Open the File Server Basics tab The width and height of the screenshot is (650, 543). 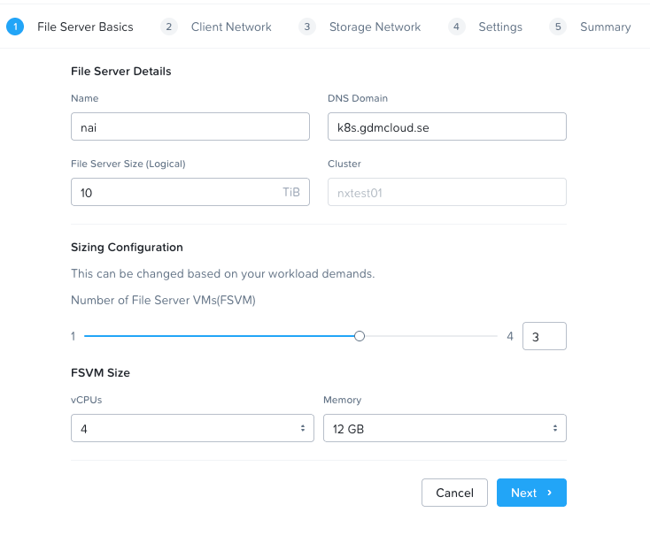[x=85, y=27]
